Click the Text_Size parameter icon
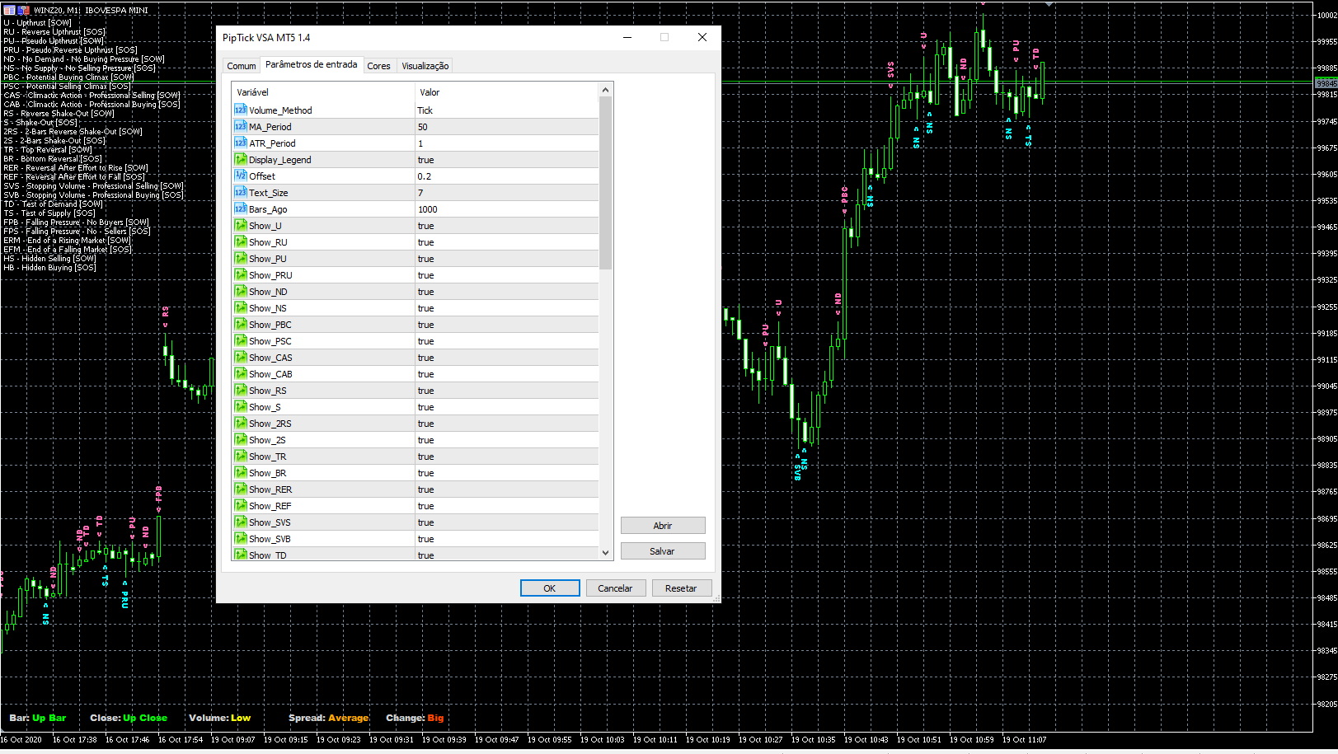Image resolution: width=1338 pixels, height=754 pixels. coord(240,192)
